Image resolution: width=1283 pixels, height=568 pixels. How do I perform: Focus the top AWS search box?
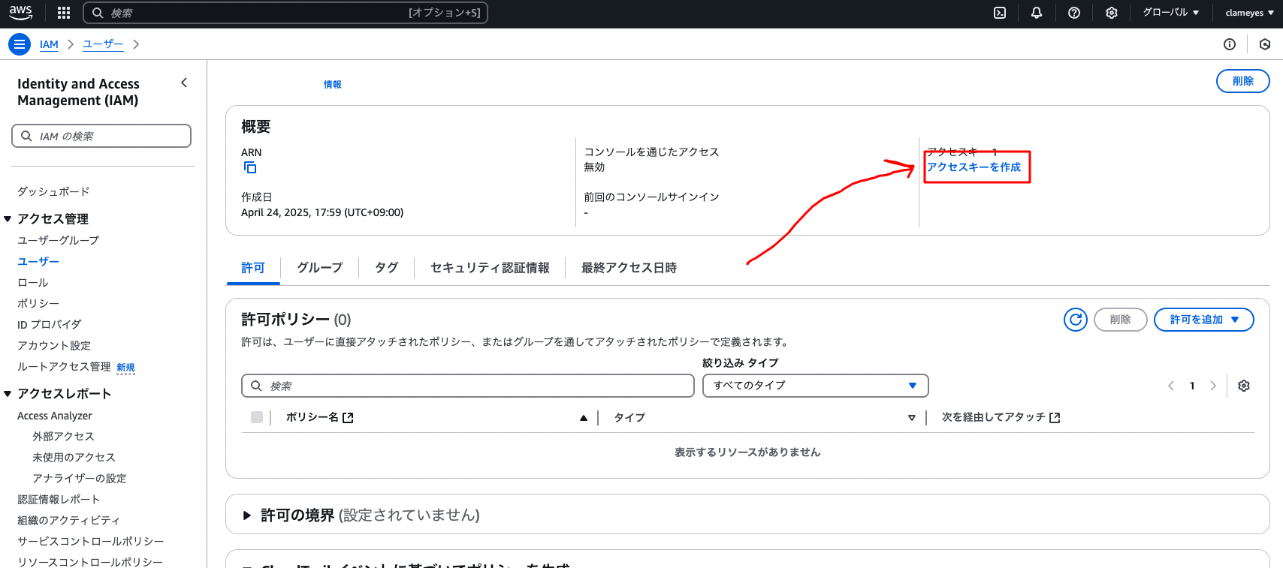285,13
